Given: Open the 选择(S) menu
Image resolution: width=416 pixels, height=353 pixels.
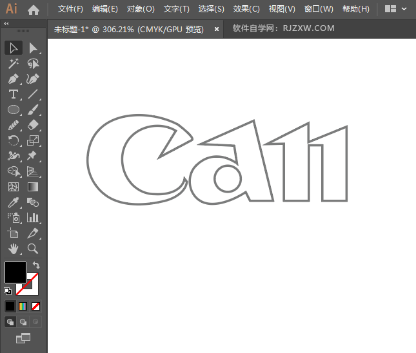Looking at the screenshot, I should pos(211,9).
